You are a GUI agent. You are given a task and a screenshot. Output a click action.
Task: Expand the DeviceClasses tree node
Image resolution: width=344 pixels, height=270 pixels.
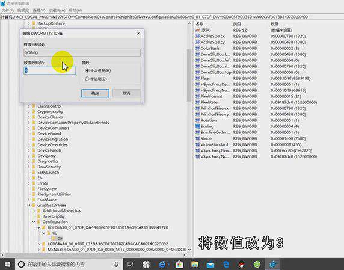click(29, 117)
